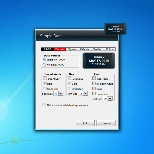Enable Bold in the Time group
Screen dimensions: 154x154
coord(94,89)
